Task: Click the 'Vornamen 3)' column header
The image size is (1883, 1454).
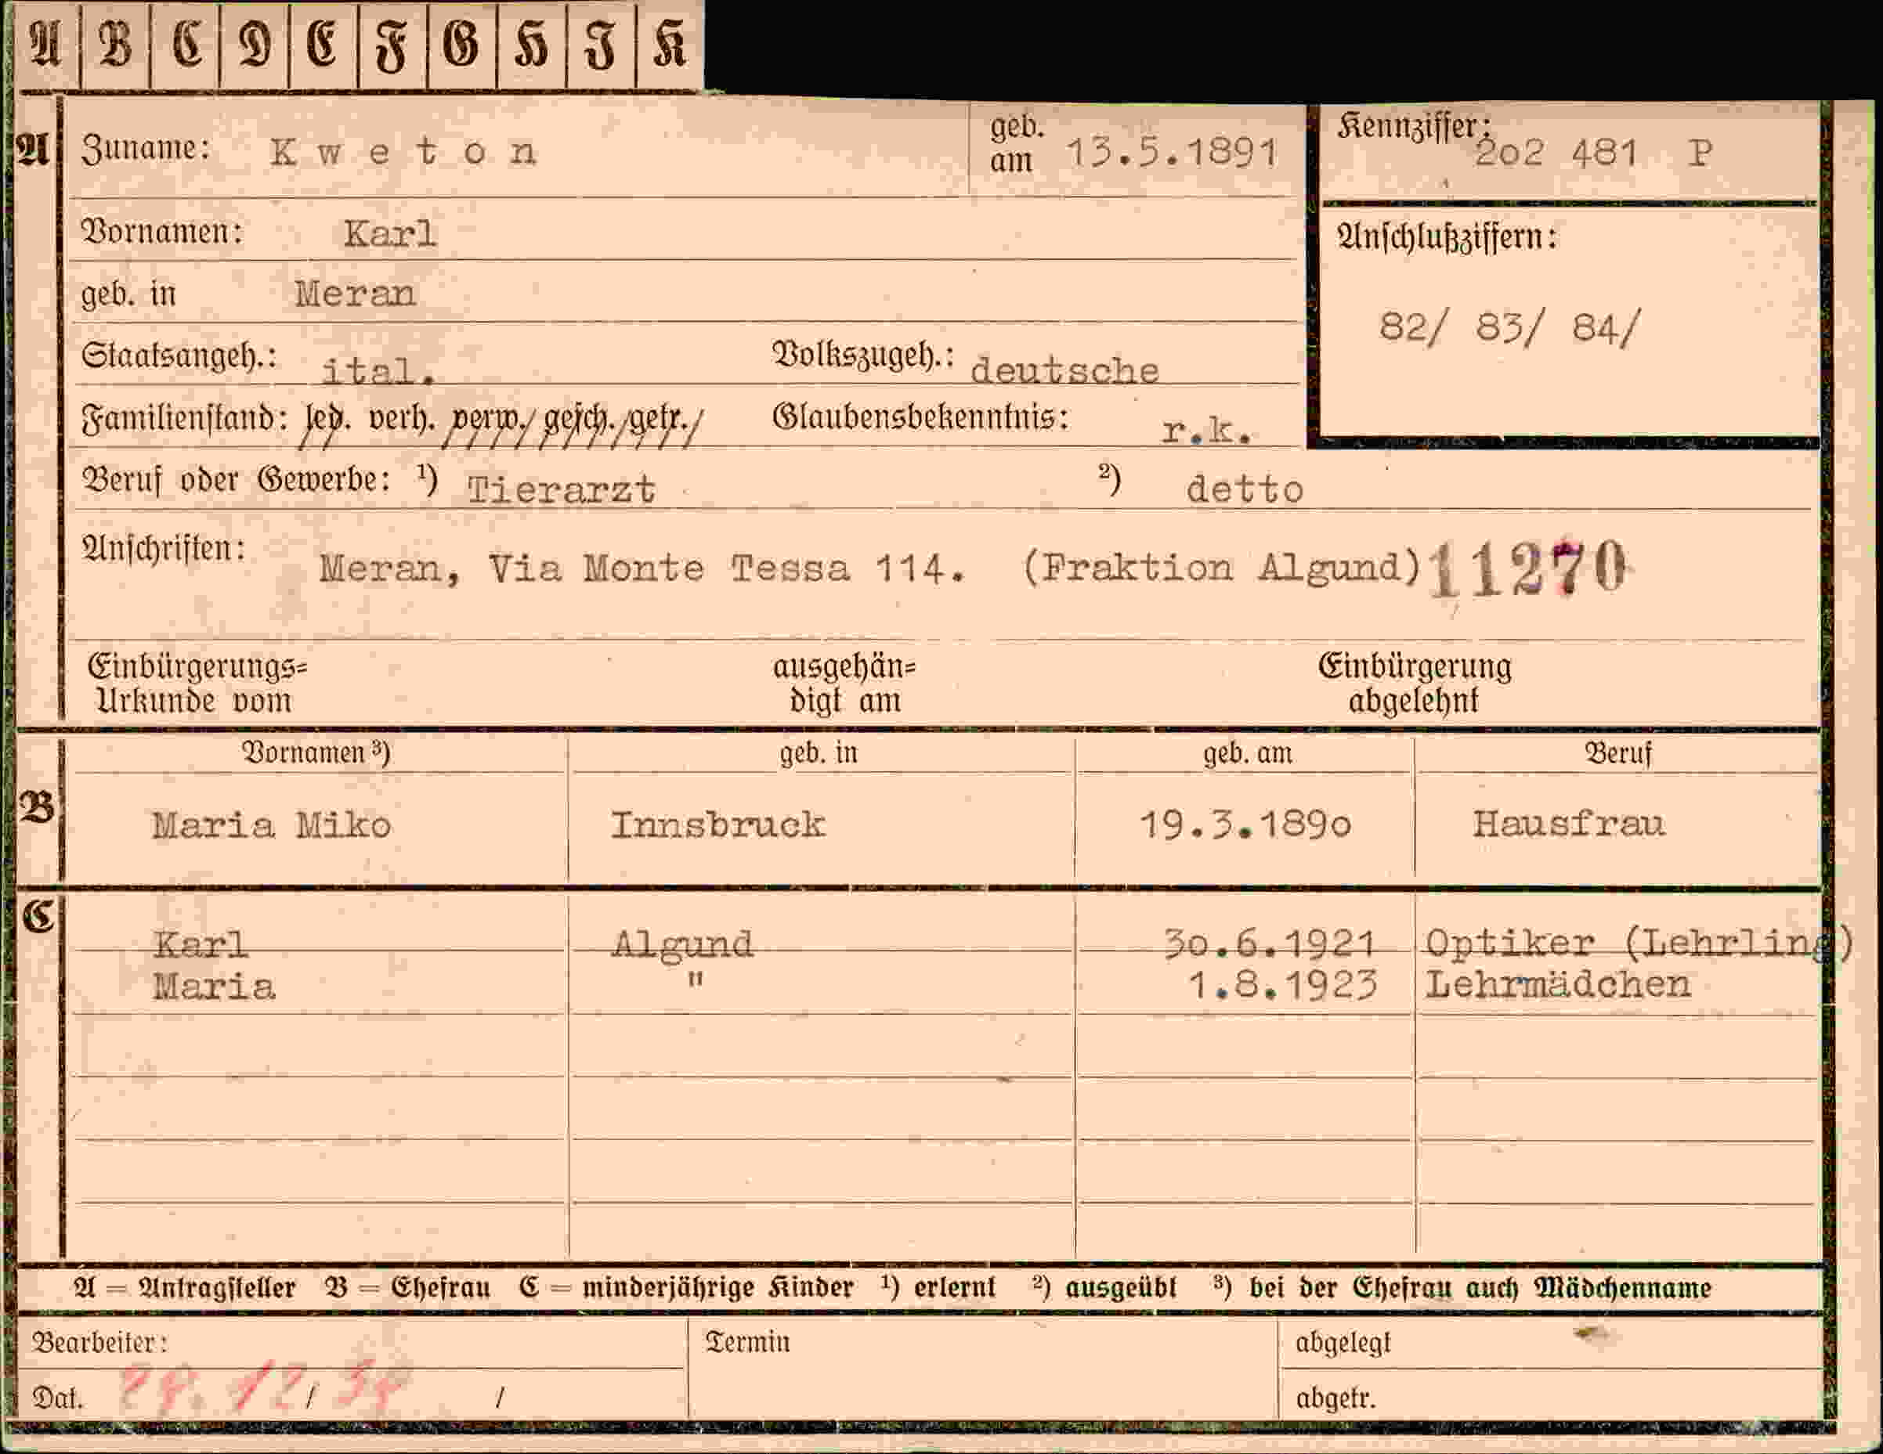Action: pyautogui.click(x=315, y=752)
